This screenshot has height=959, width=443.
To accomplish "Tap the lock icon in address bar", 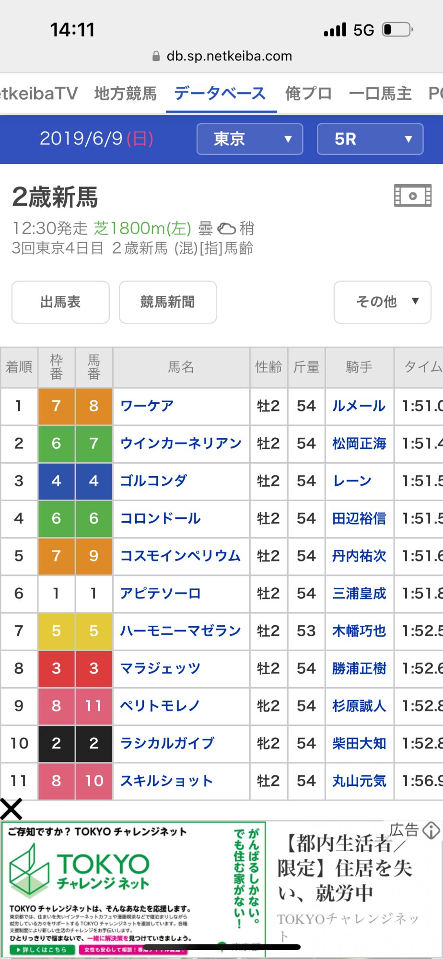I will pyautogui.click(x=156, y=57).
